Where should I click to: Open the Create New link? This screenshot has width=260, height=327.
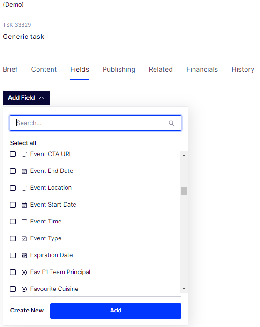27,311
